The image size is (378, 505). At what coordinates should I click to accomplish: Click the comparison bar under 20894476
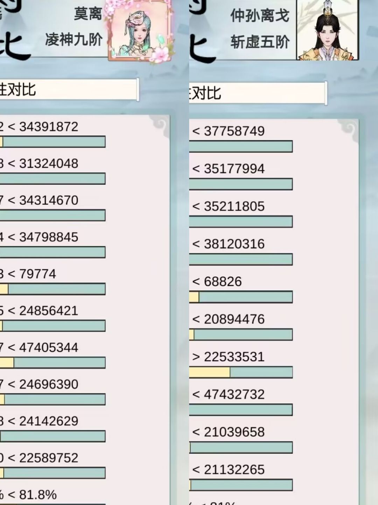[x=241, y=335]
